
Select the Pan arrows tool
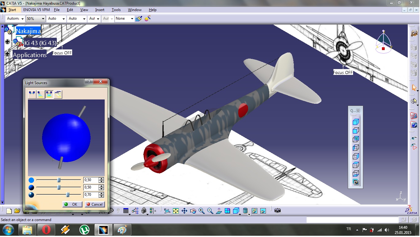pos(184,211)
